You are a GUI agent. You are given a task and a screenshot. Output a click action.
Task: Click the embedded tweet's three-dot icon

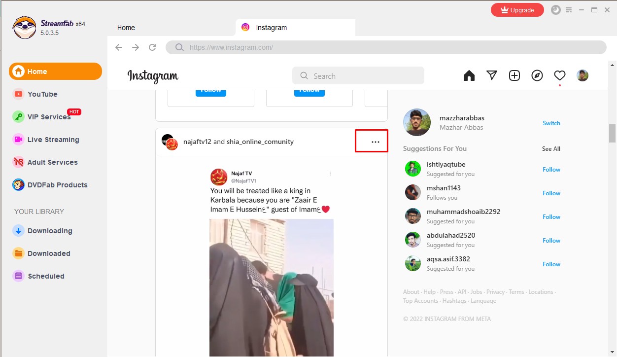(x=330, y=174)
